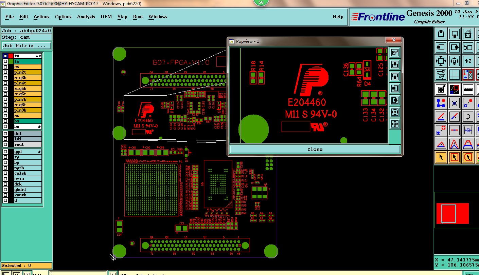Click the Job Matrix button

(x=27, y=45)
